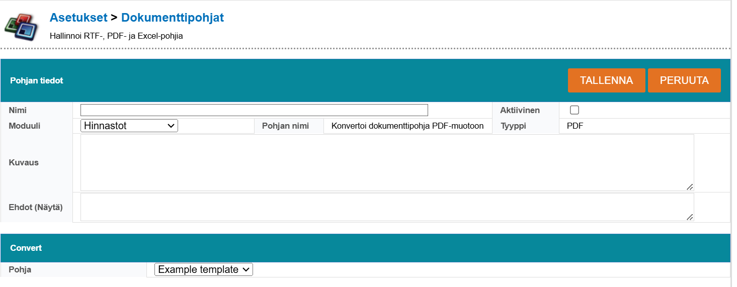Click the Ehdot conditions text area
Screen dimensions: 737x287
point(387,207)
